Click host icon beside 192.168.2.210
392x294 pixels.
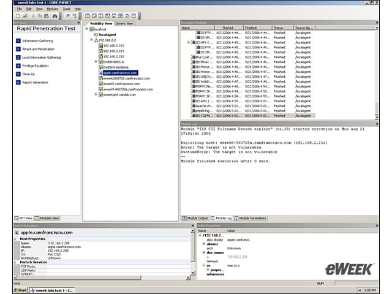[100, 46]
